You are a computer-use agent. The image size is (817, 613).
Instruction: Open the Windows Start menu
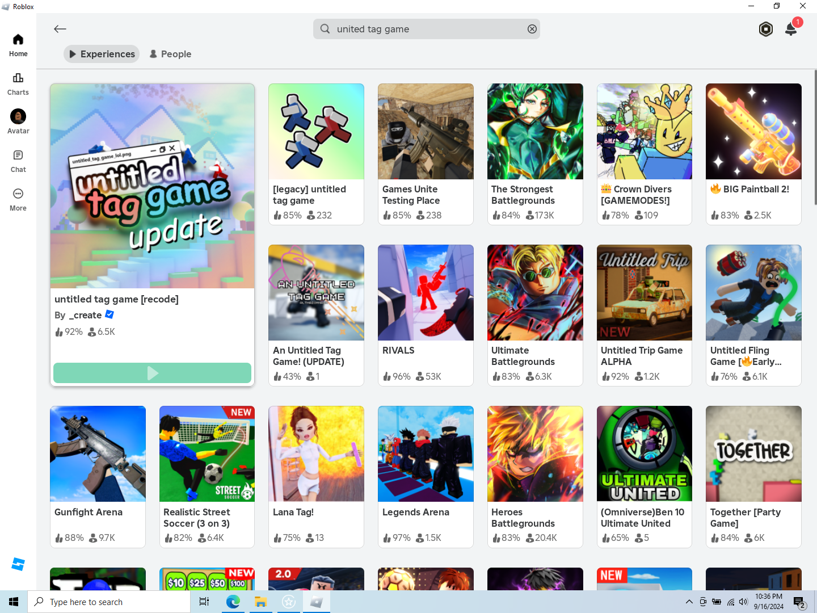coord(14,602)
